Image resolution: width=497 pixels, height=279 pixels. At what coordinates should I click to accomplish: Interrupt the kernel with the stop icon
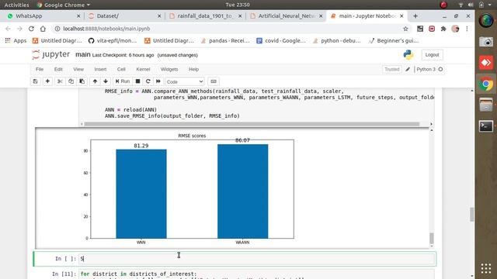pyautogui.click(x=138, y=81)
